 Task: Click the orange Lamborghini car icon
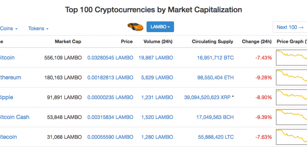click(x=135, y=26)
